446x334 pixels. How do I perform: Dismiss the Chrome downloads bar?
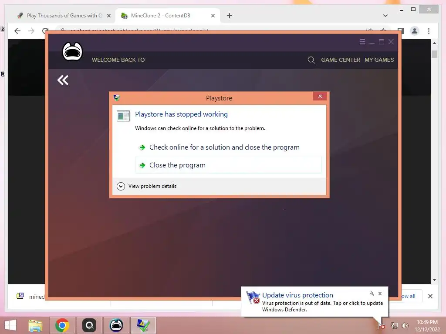pyautogui.click(x=430, y=296)
